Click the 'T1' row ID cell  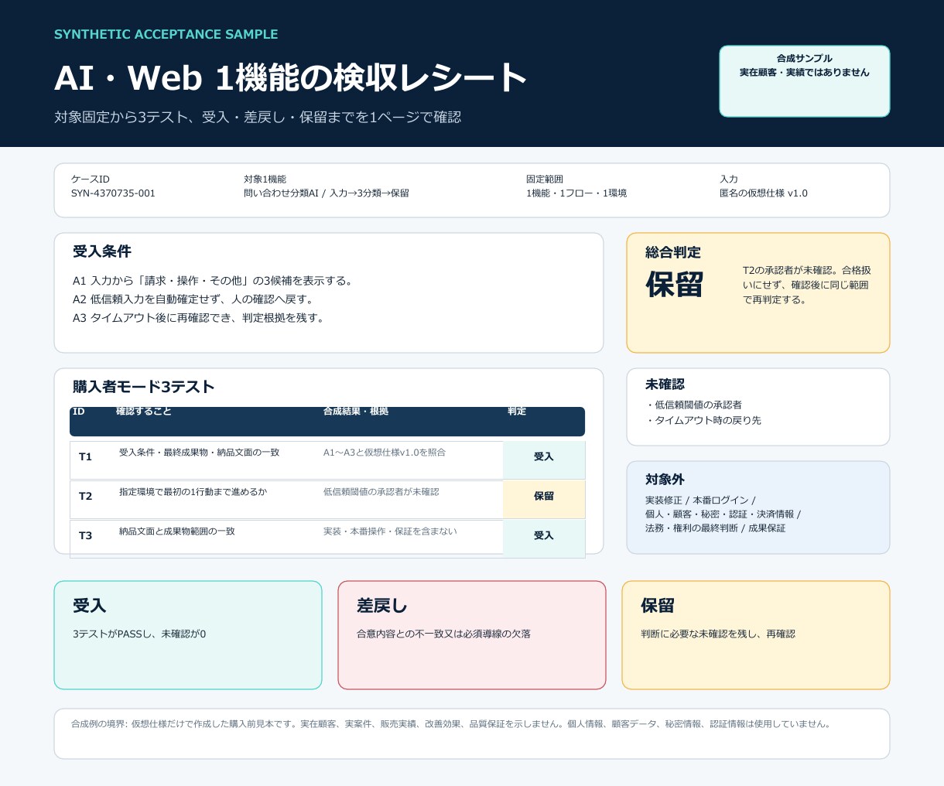[85, 457]
